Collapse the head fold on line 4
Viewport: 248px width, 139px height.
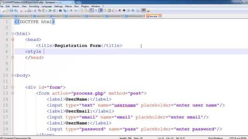tap(13, 39)
